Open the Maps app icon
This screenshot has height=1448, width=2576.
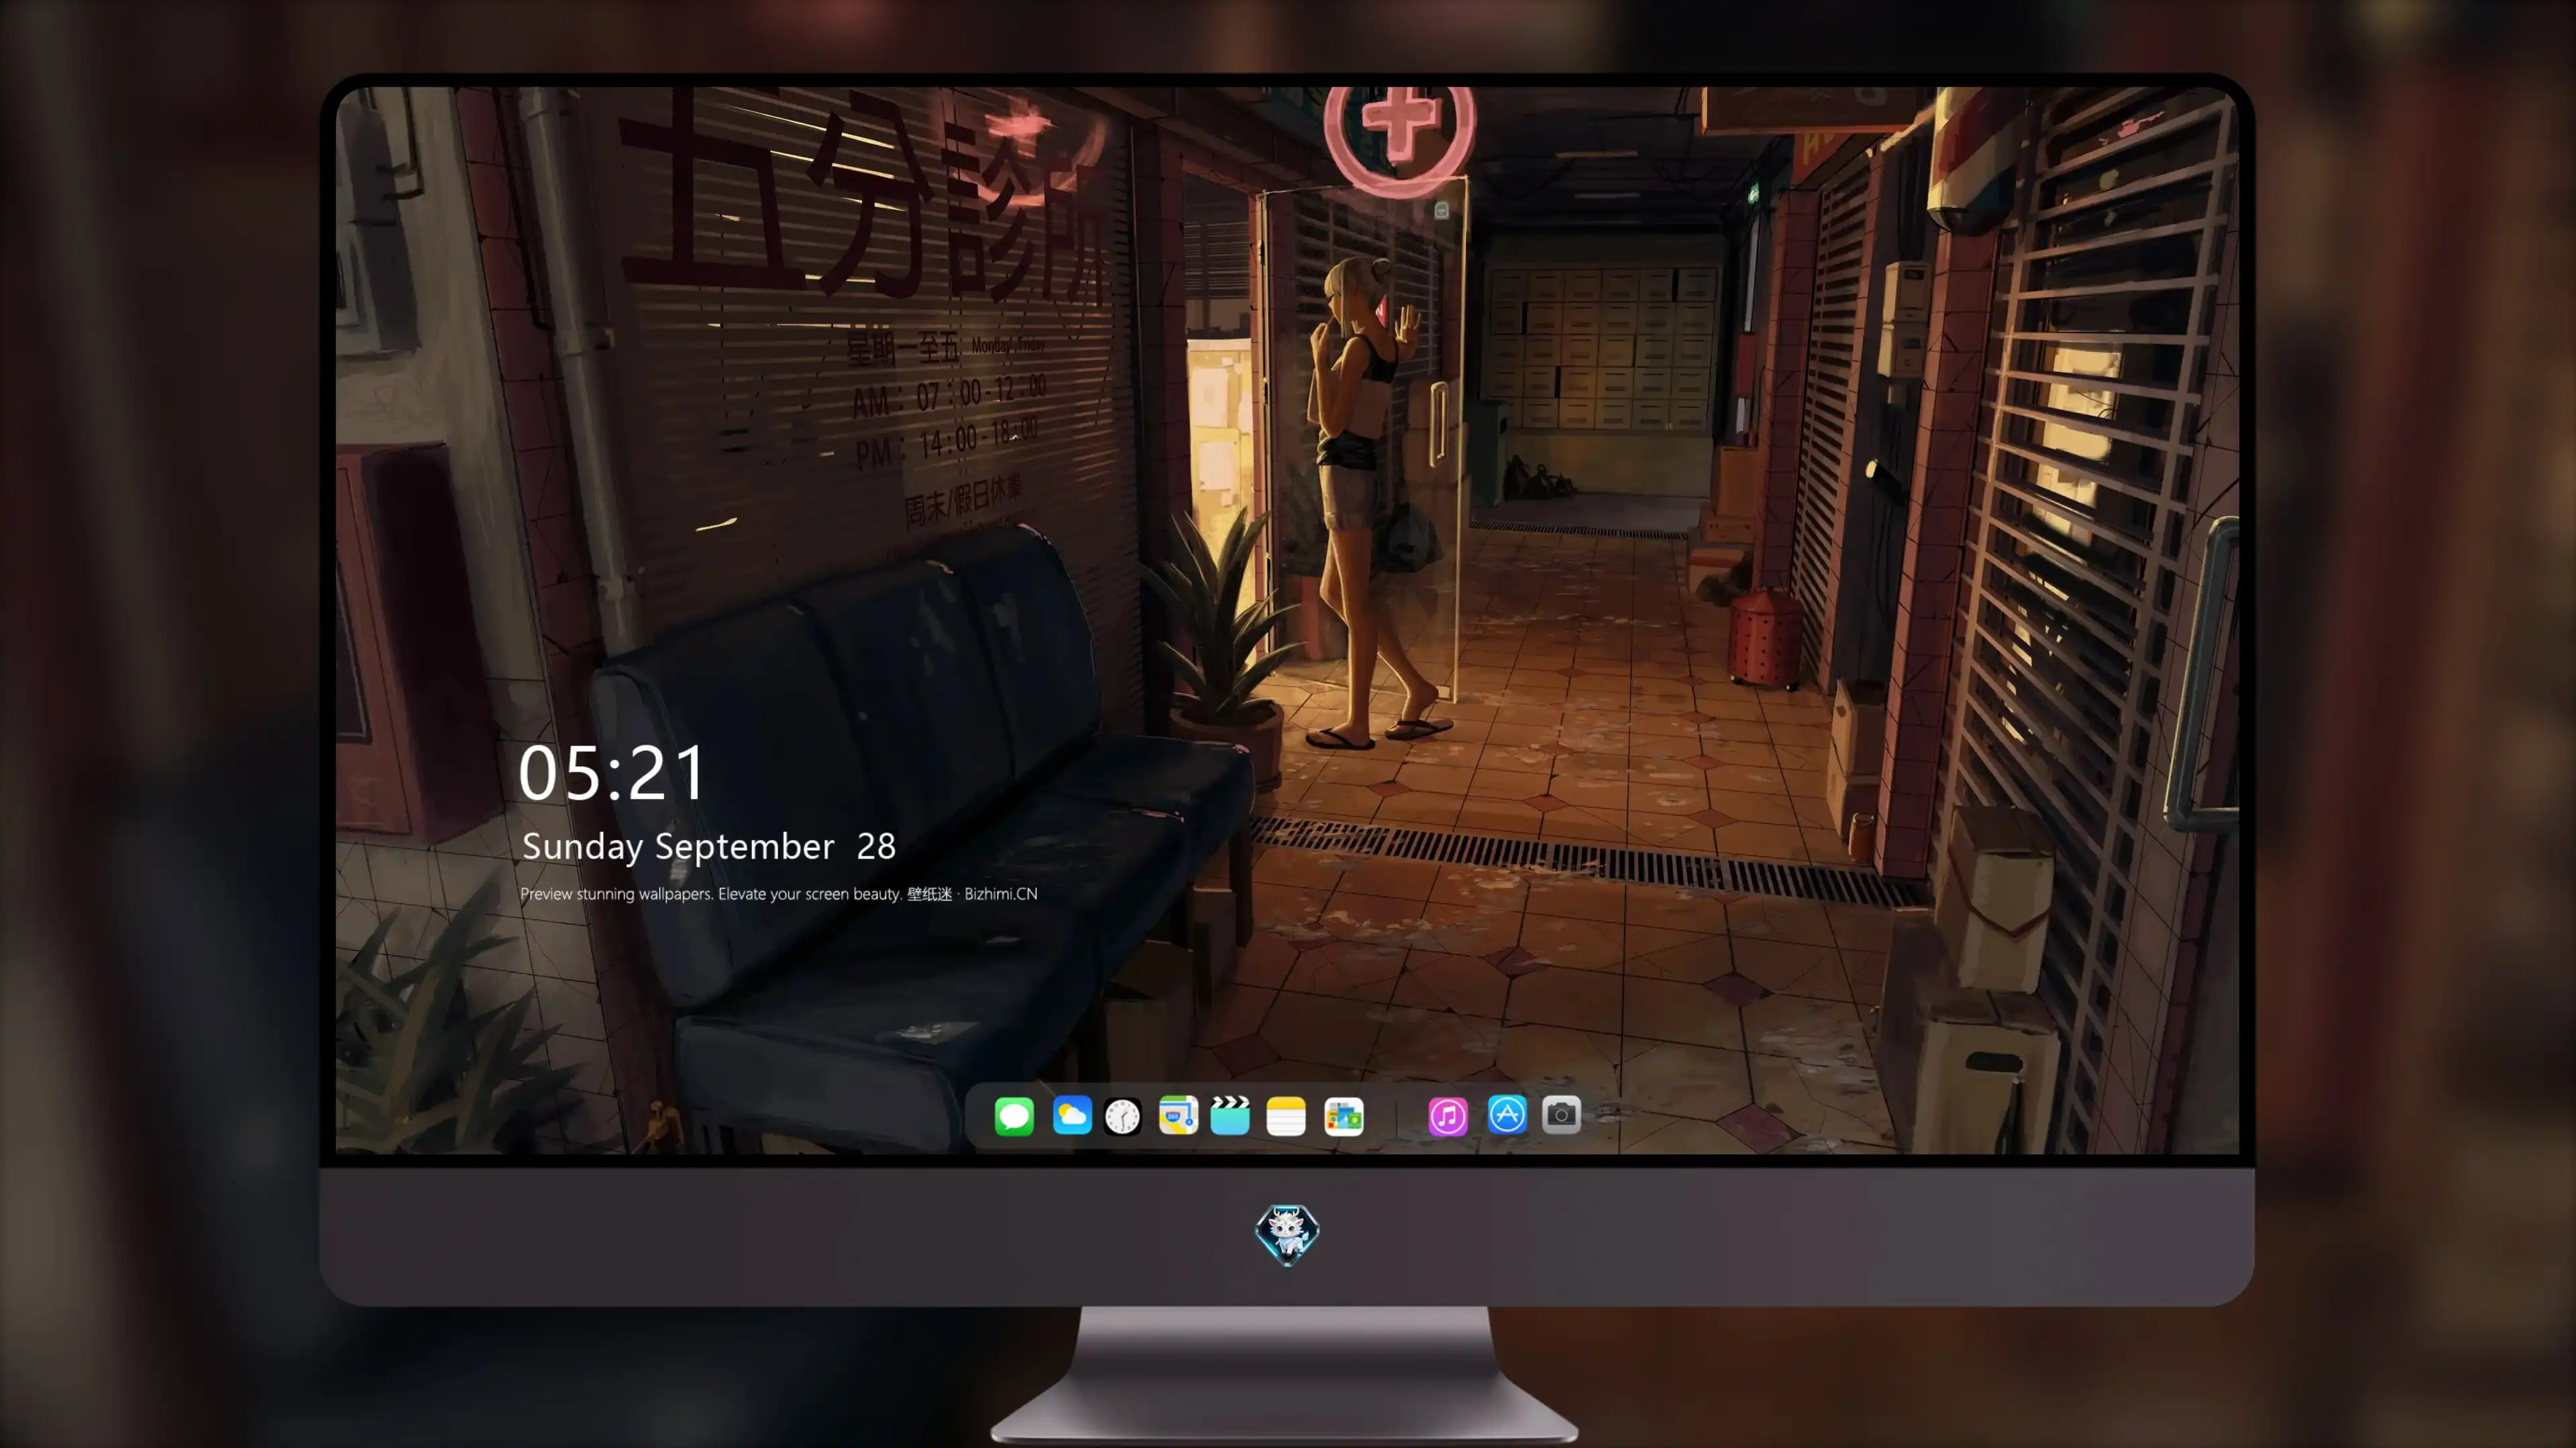click(1178, 1115)
